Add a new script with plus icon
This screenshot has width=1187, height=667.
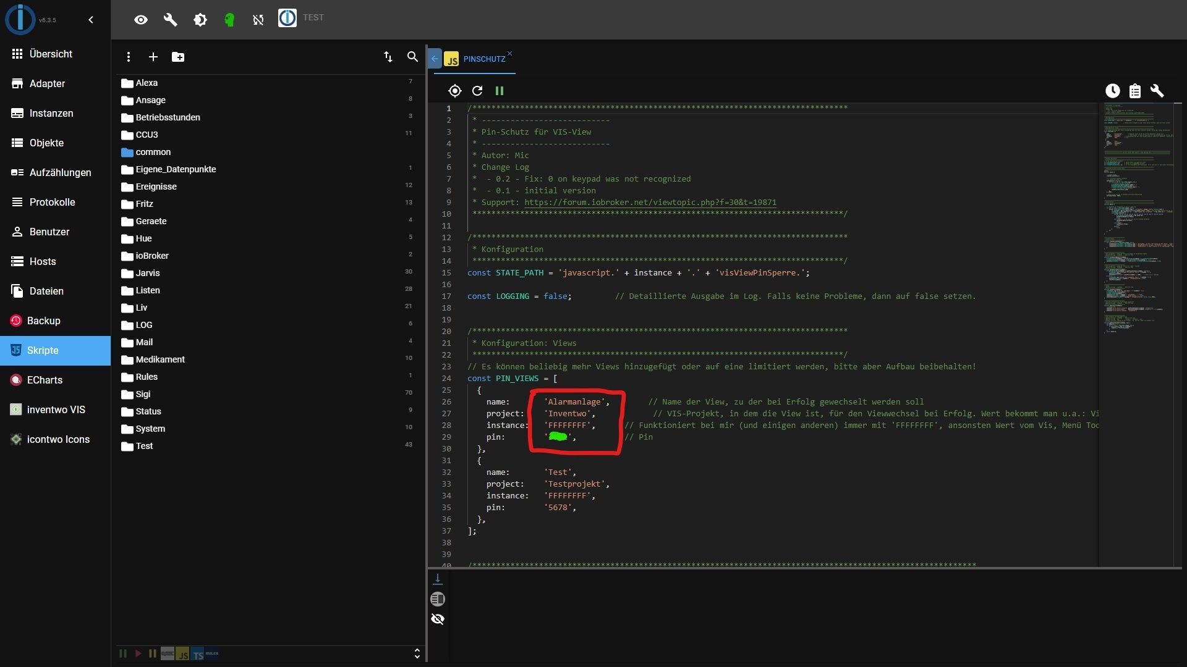coord(153,57)
